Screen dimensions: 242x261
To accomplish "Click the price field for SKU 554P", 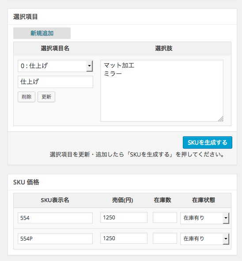I will (x=124, y=238).
